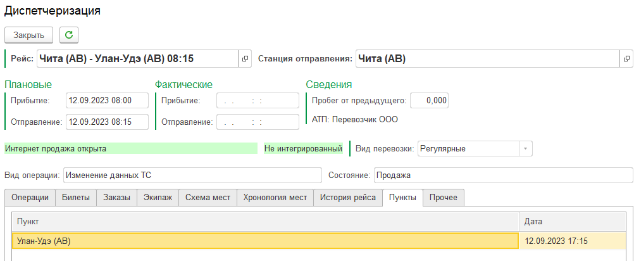This screenshot has width=634, height=261.
Task: Click the Пункт column header
Action: coord(266,222)
